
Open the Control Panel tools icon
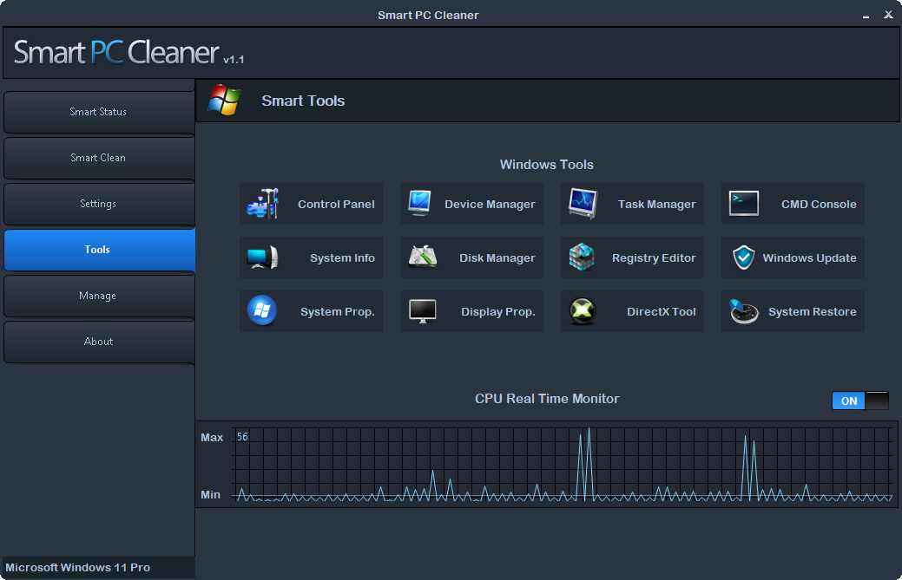(x=263, y=203)
